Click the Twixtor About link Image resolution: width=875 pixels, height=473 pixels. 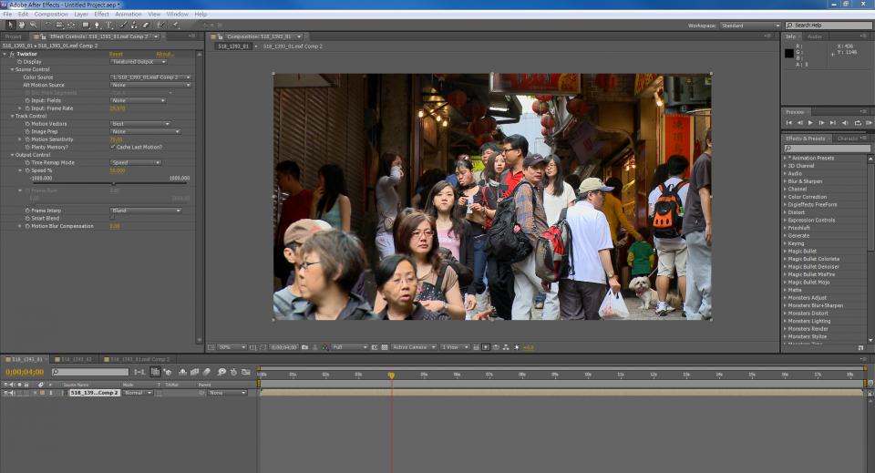[x=164, y=54]
